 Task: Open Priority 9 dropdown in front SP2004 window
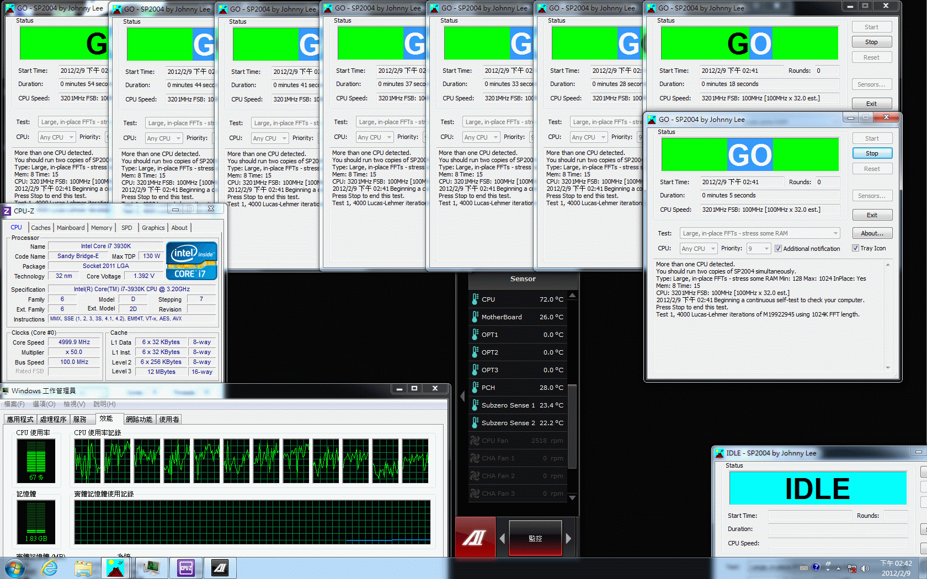(759, 249)
